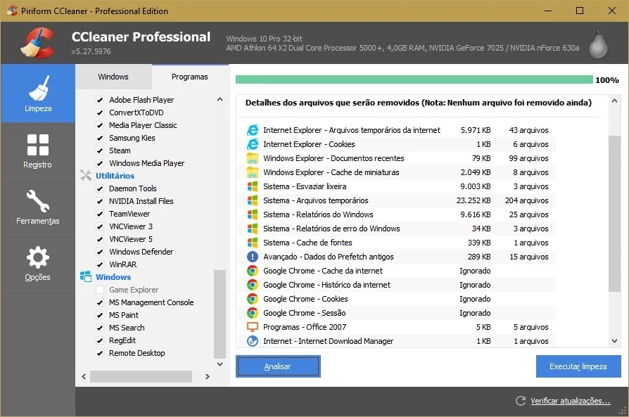Click the Analisar button

[x=278, y=366]
